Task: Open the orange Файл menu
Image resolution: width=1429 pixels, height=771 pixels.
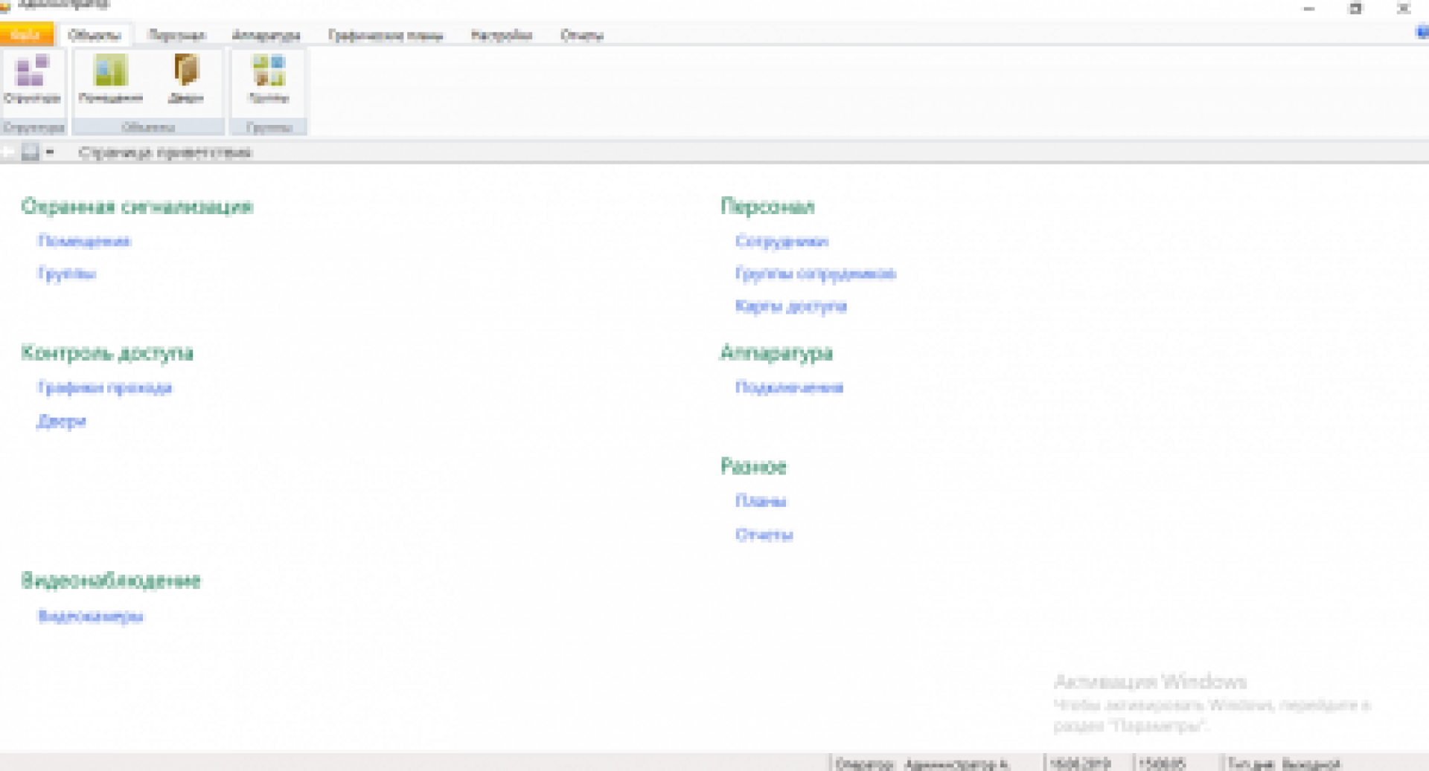Action: point(26,35)
